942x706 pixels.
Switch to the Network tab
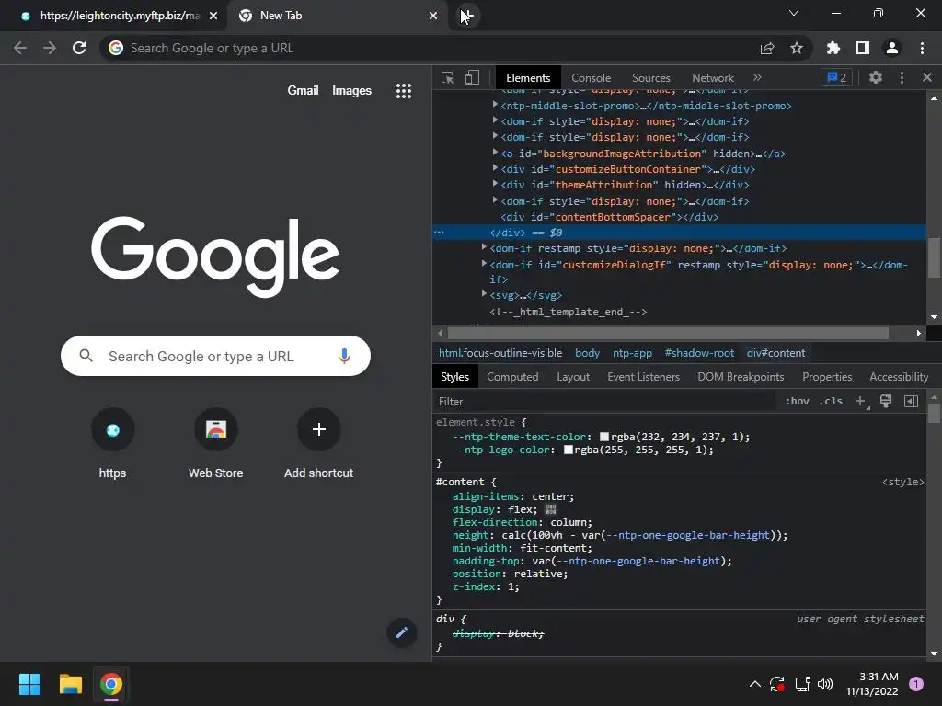[713, 78]
